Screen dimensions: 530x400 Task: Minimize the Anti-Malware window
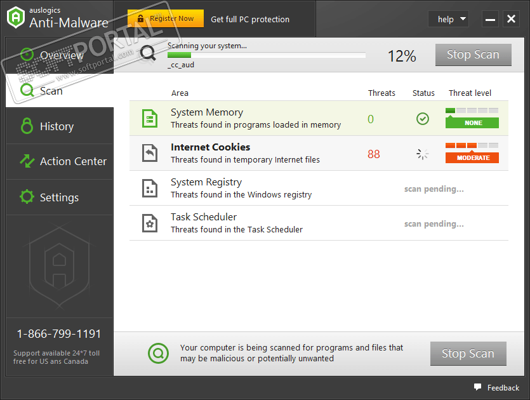click(491, 19)
